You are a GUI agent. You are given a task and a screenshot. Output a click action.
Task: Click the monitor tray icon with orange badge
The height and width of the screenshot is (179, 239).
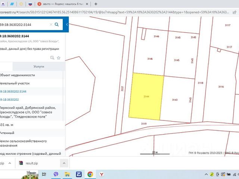tap(223, 175)
